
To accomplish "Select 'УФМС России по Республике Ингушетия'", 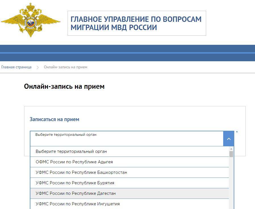I will pyautogui.click(x=129, y=204).
